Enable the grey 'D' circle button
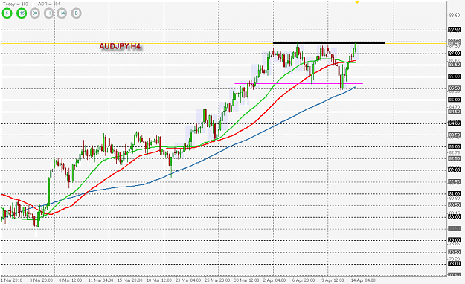The image size is (465, 284). [x=76, y=13]
